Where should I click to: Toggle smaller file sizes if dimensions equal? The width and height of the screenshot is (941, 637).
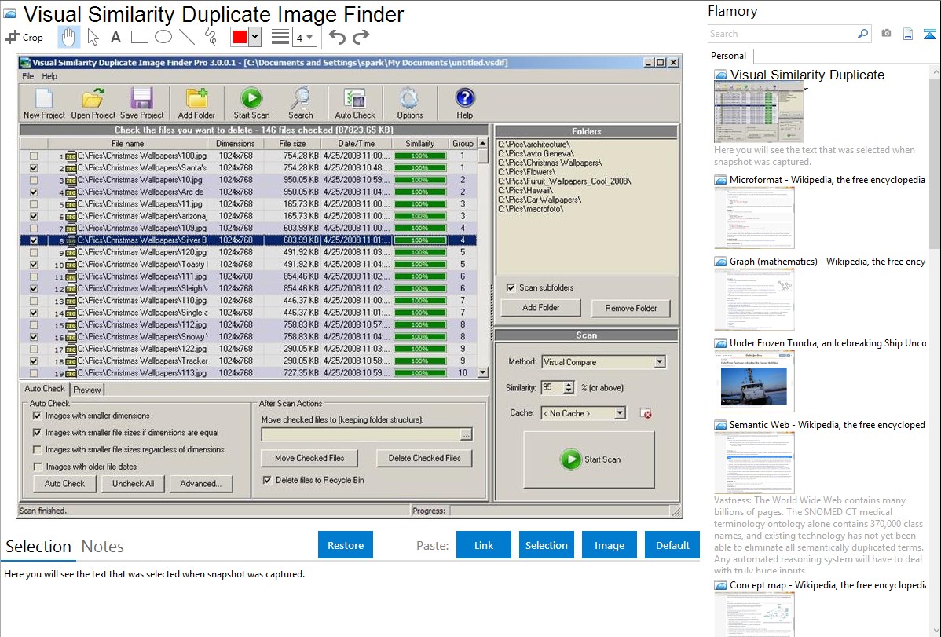[x=37, y=432]
